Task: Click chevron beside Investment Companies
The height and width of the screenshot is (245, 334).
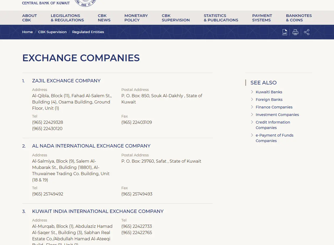Action: tap(252, 114)
